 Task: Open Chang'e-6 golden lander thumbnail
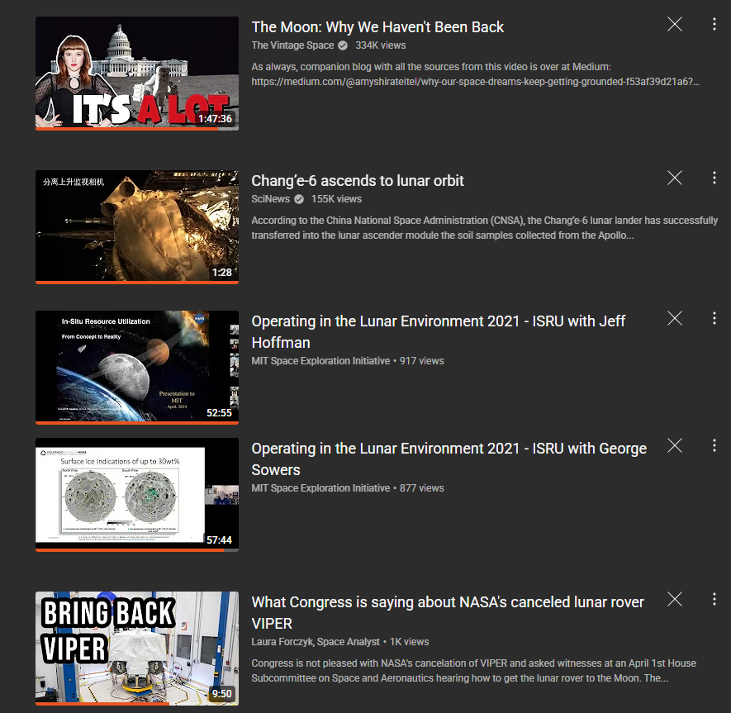click(x=137, y=226)
